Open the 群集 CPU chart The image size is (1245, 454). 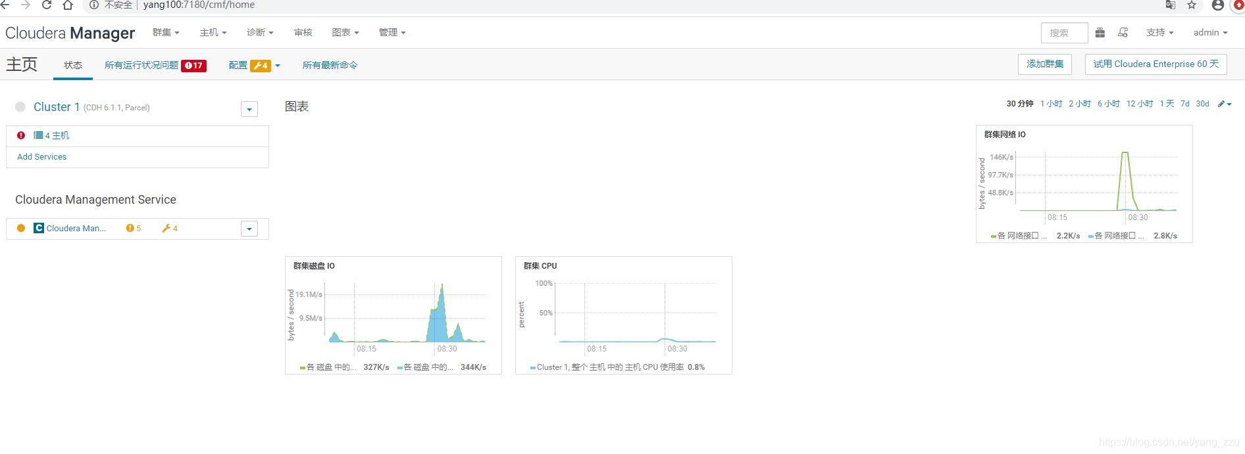click(624, 315)
